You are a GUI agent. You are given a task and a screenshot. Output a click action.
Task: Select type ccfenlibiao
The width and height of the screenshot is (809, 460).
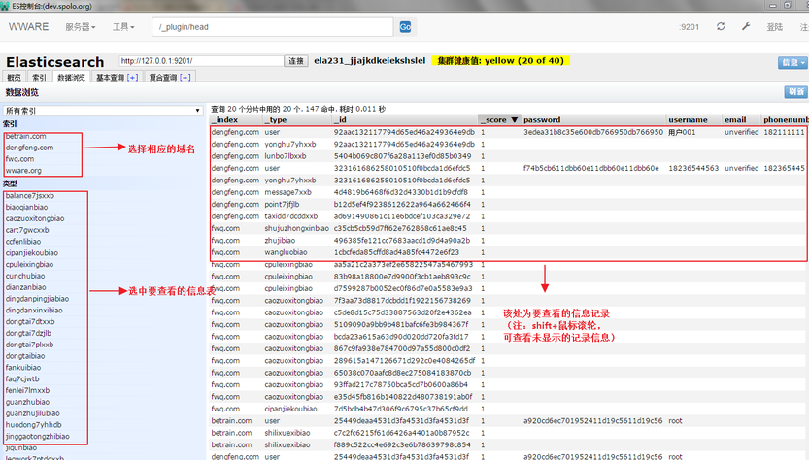click(x=22, y=242)
